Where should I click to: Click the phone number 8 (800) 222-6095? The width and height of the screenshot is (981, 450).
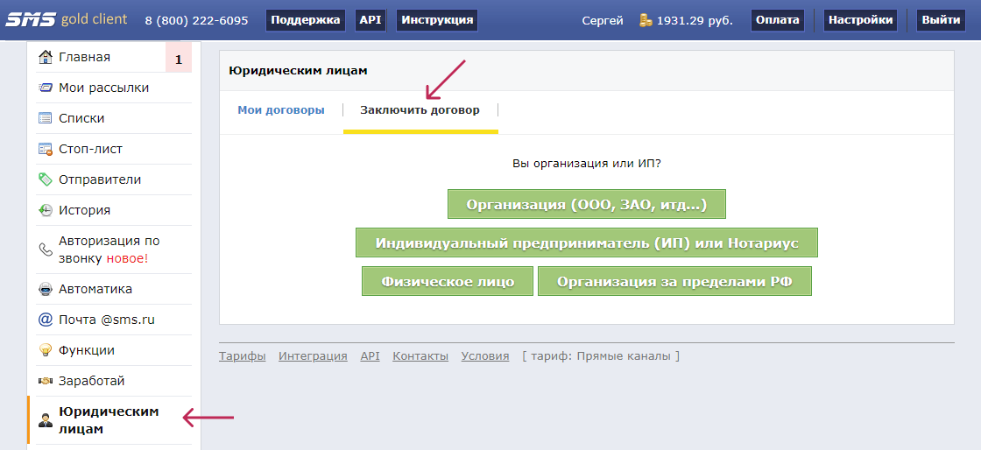click(x=196, y=21)
